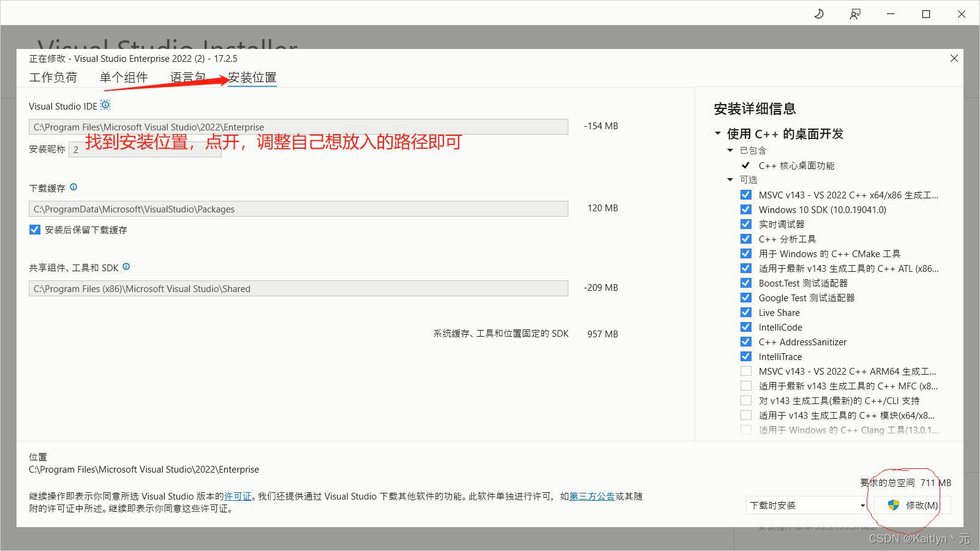Uncheck Google Test 测试适配器
Screen dimensions: 980x551
pos(745,298)
